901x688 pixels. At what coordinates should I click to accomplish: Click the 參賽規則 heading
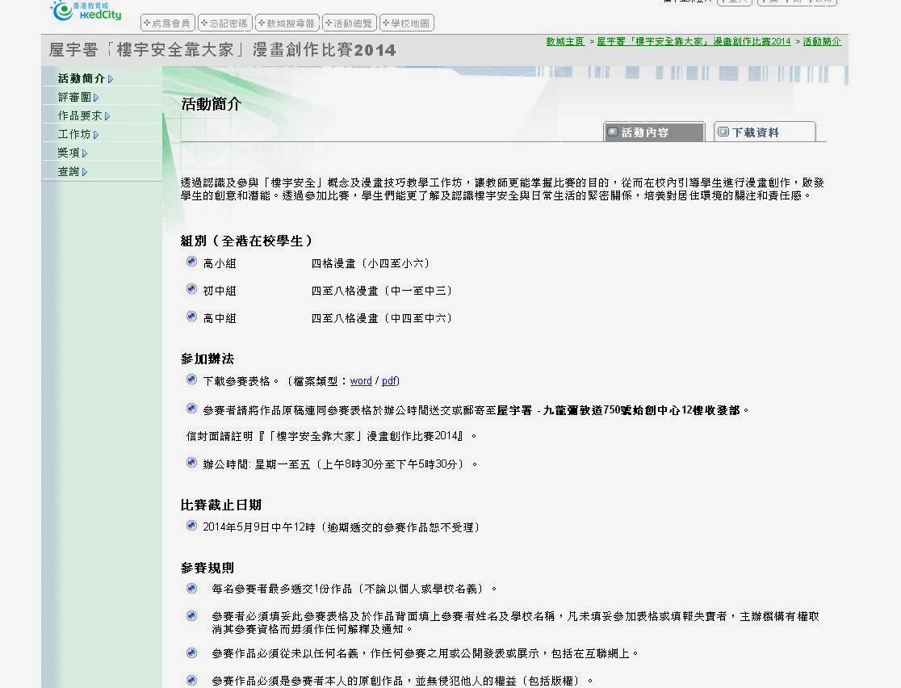pos(207,568)
